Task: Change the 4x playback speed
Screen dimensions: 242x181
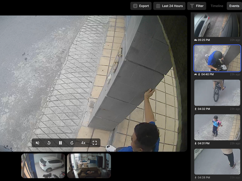Action: pyautogui.click(x=83, y=143)
